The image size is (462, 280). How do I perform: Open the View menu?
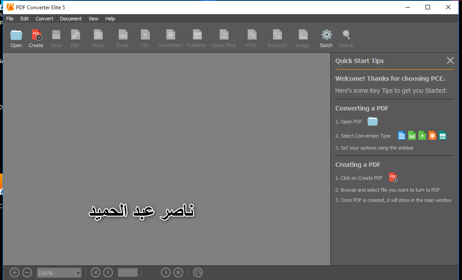(x=94, y=19)
